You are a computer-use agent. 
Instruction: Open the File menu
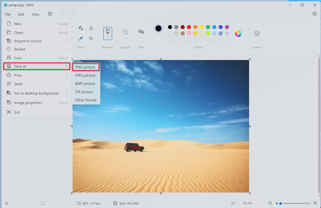(8, 14)
